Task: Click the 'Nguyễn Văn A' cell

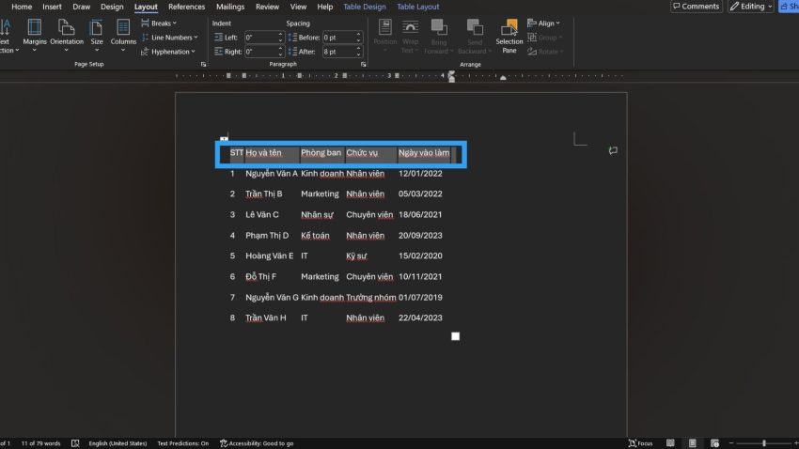Action: [x=272, y=174]
